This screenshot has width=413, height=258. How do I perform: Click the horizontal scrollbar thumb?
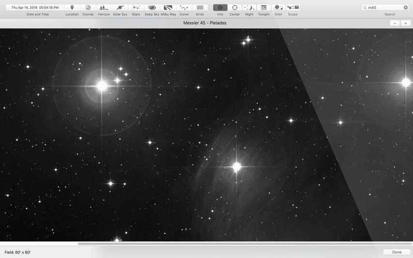245,244
